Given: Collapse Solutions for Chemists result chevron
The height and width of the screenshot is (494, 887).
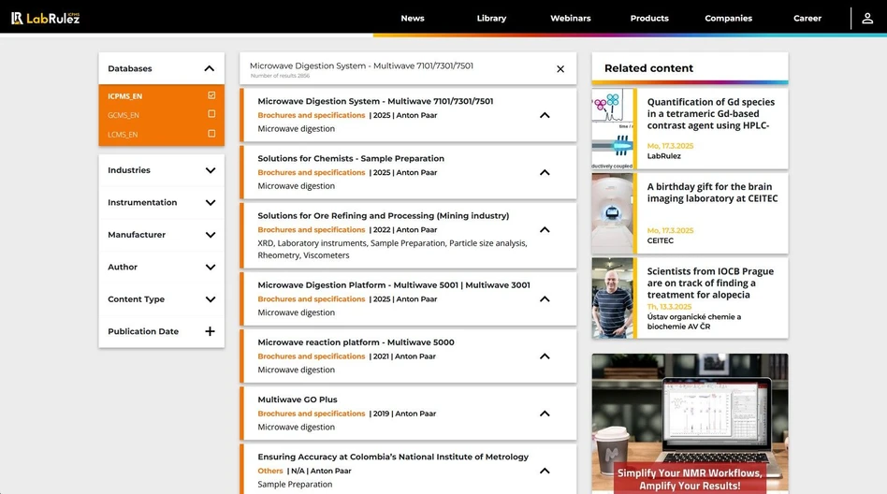Looking at the screenshot, I should tap(545, 172).
